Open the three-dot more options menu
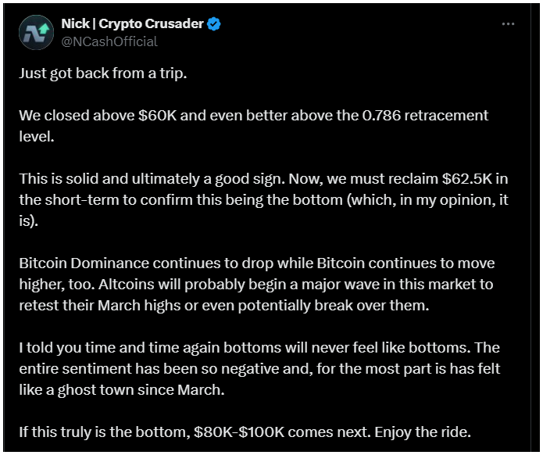Viewport: 543px width, 455px height. pyautogui.click(x=508, y=24)
